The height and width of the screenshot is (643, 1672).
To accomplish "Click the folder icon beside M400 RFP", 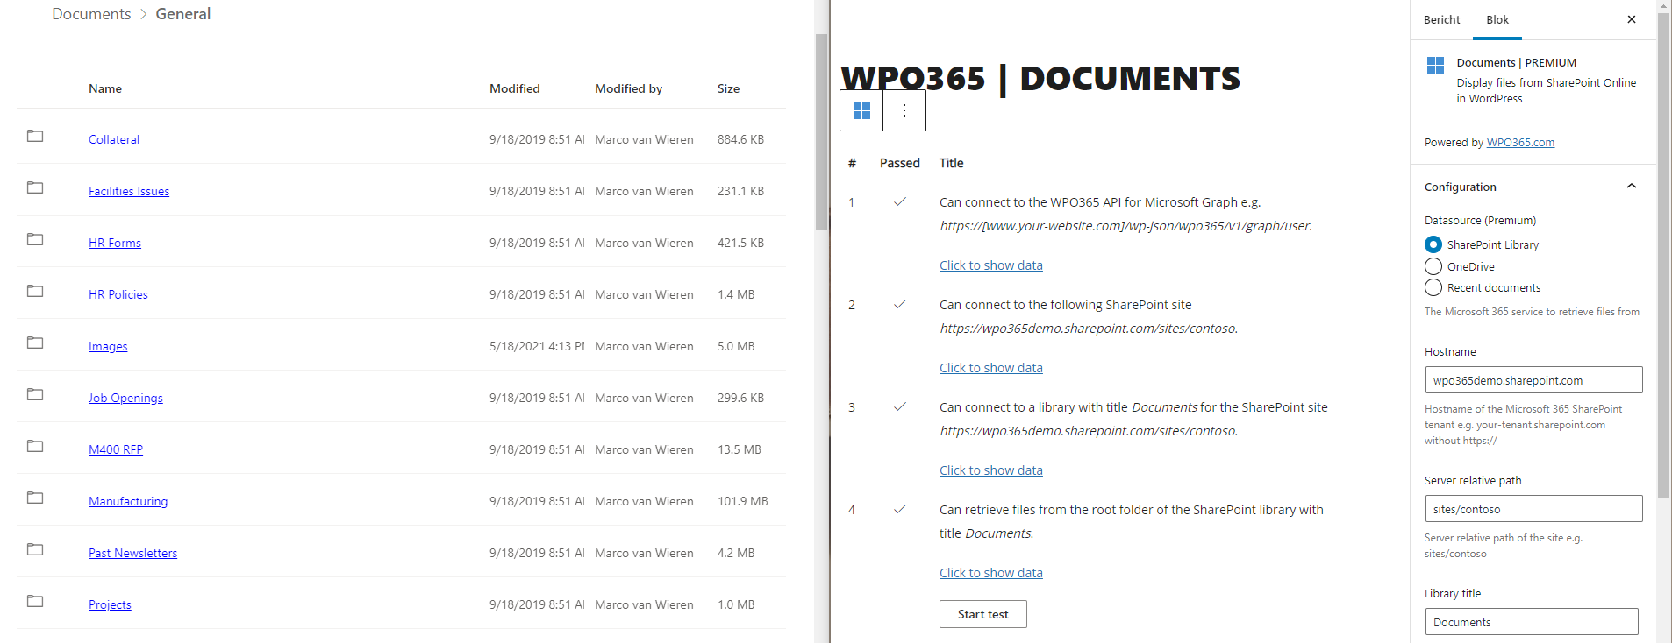I will [35, 446].
